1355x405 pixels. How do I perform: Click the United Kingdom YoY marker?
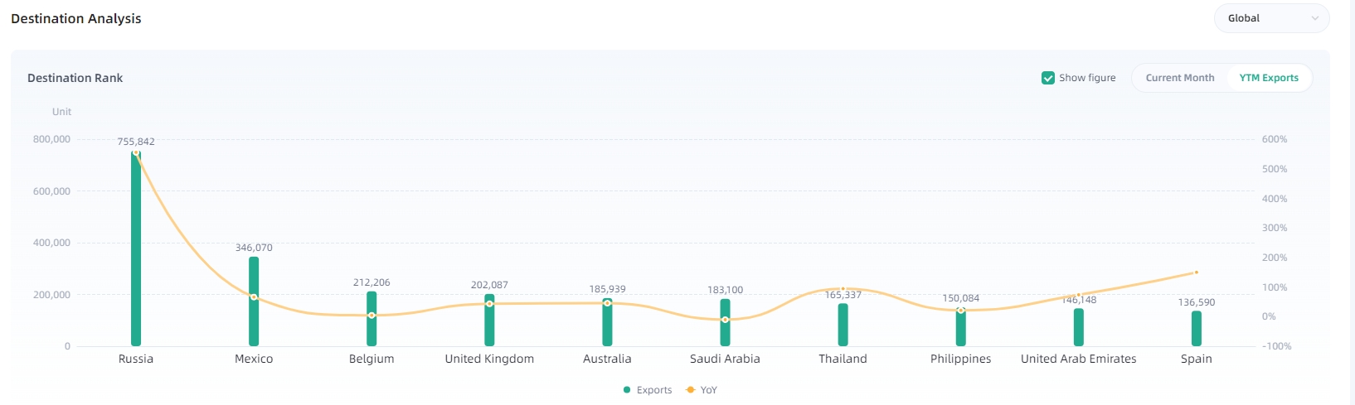pos(489,304)
